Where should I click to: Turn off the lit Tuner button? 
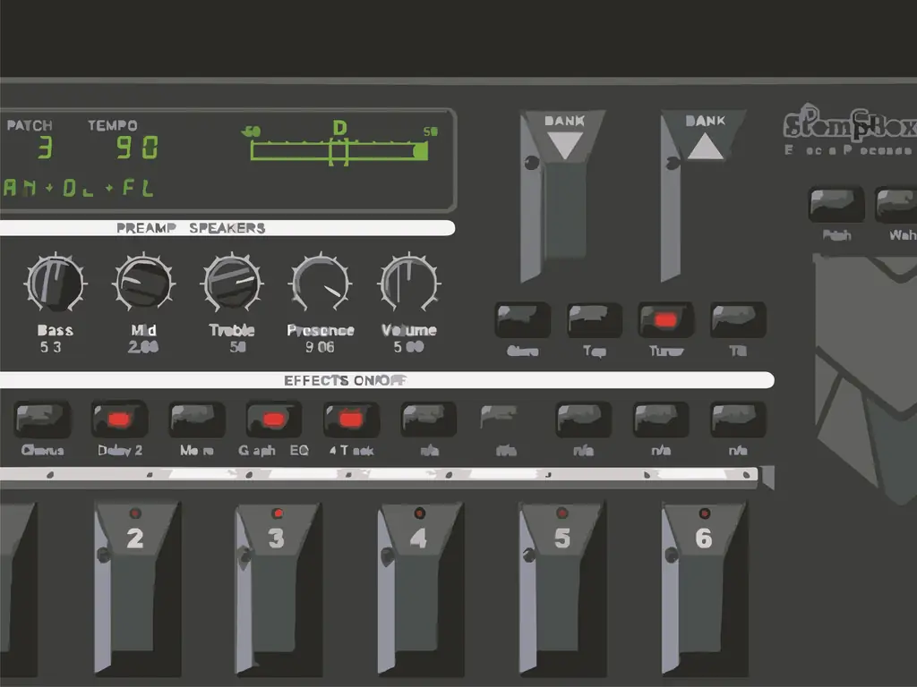(x=665, y=319)
